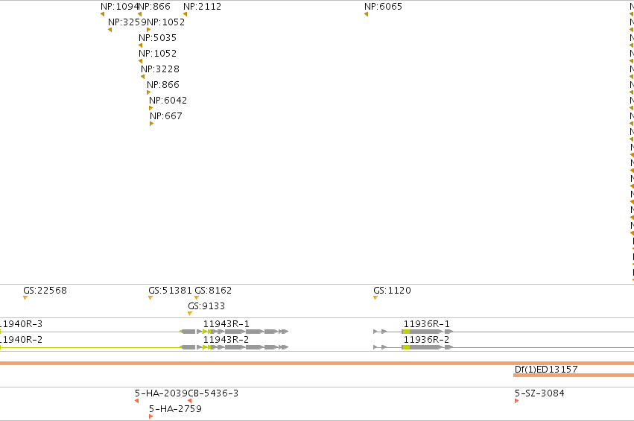Select the GS:51381 insertion triangle

click(150, 298)
